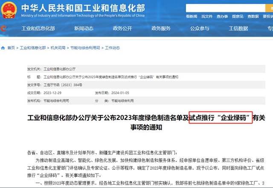Click the bold article headline
This screenshot has width=273, height=188.
click(146, 122)
